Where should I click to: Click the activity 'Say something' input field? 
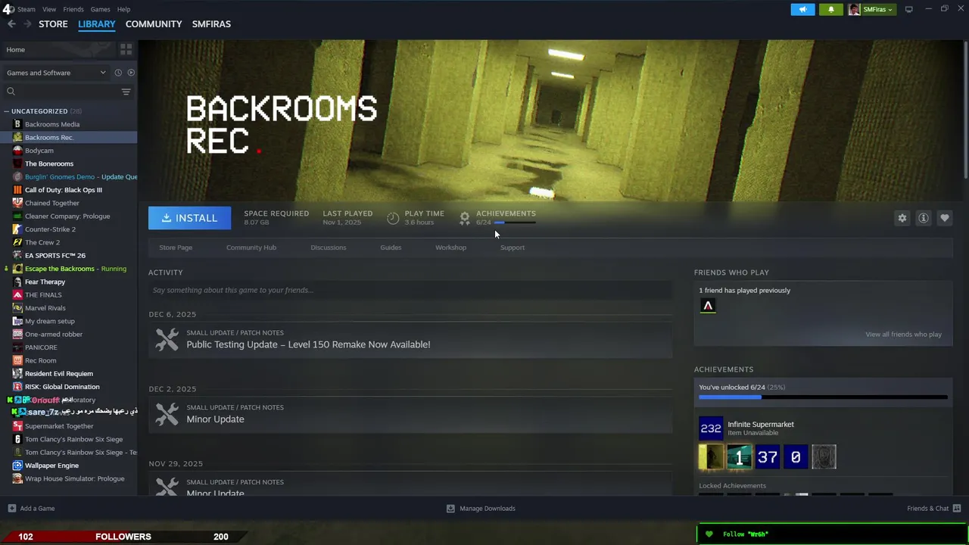click(x=410, y=290)
